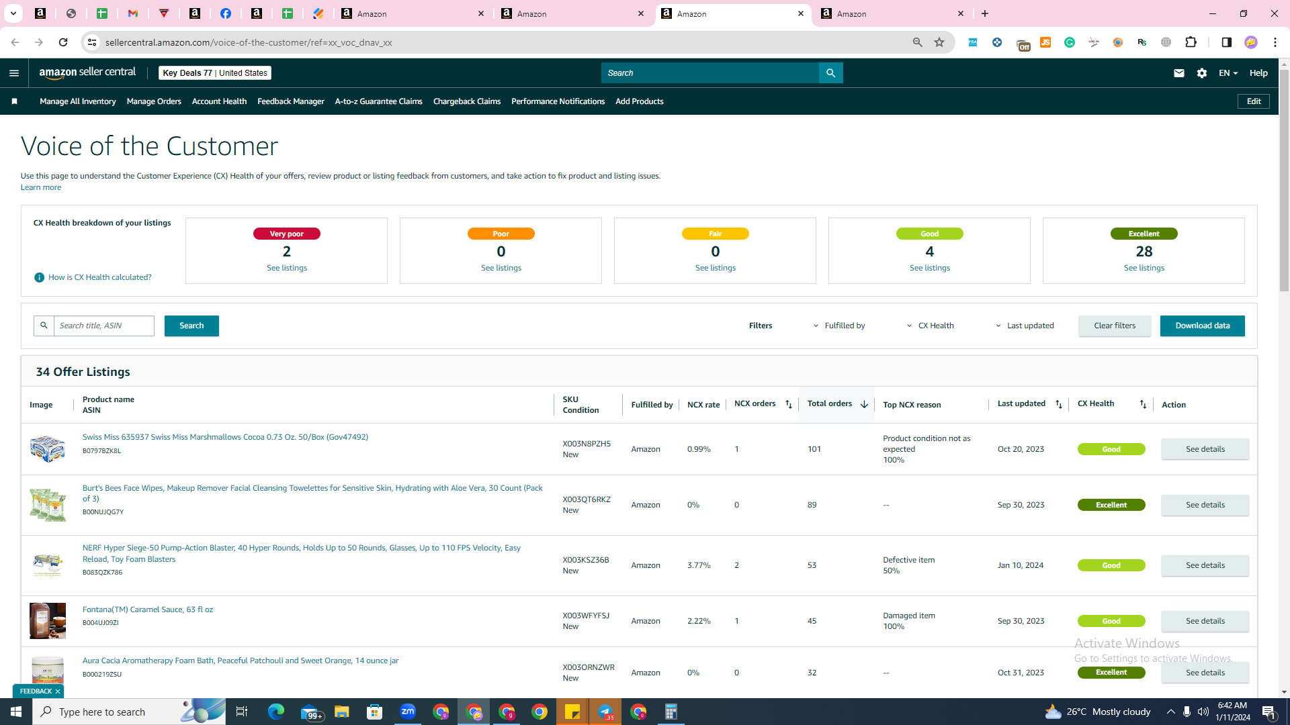
Task: Open Windows Start menu
Action: [x=16, y=712]
